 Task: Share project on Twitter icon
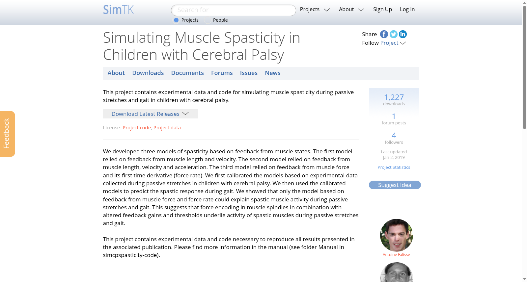coord(393,34)
